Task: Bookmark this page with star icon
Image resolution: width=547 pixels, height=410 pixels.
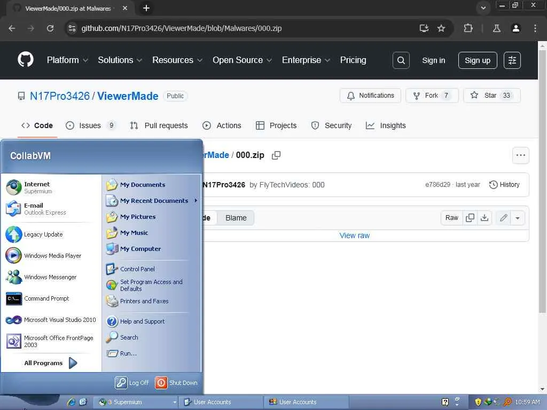Action: 441,28
